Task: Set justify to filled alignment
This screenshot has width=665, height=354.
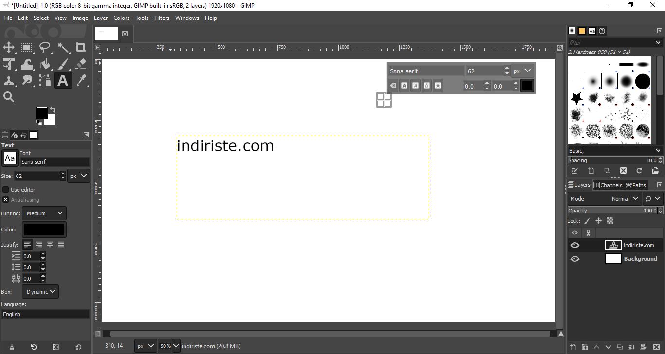Action: click(61, 244)
